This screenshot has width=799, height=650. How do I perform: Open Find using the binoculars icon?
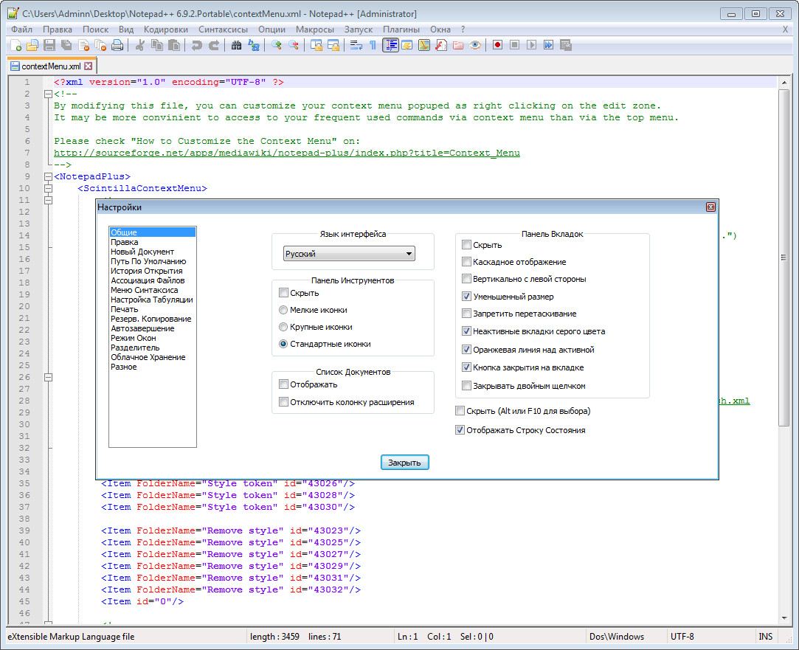tap(236, 45)
